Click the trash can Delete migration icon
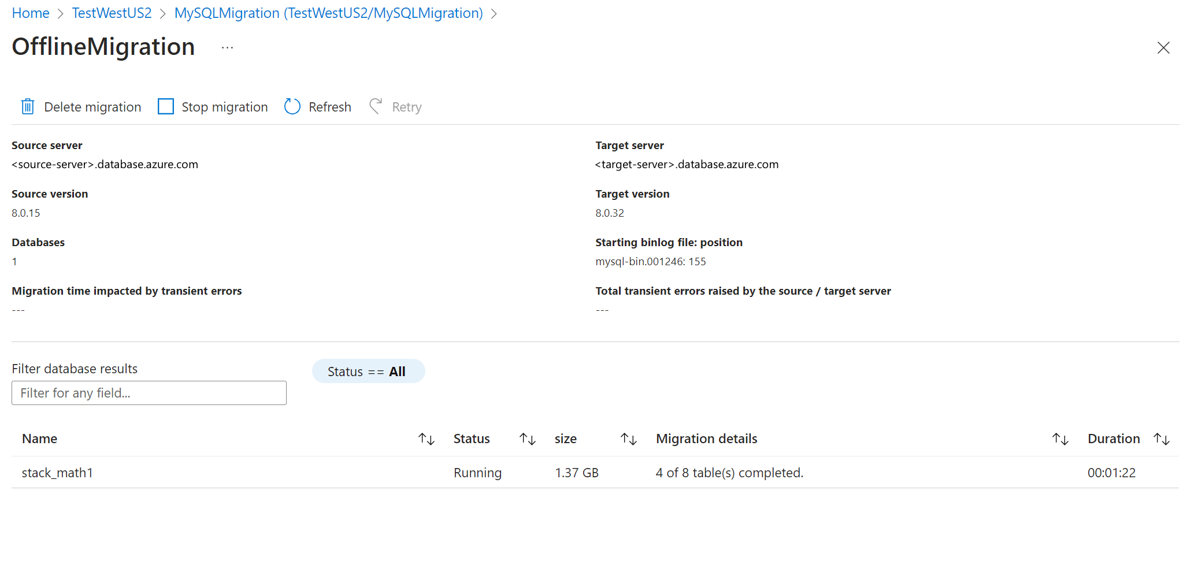1198x583 pixels. (x=27, y=106)
